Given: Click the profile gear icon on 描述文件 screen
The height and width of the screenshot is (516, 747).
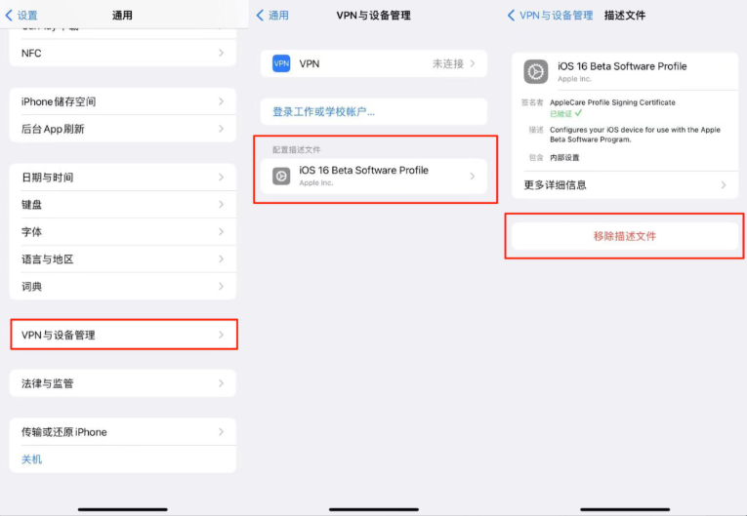Looking at the screenshot, I should pos(536,72).
